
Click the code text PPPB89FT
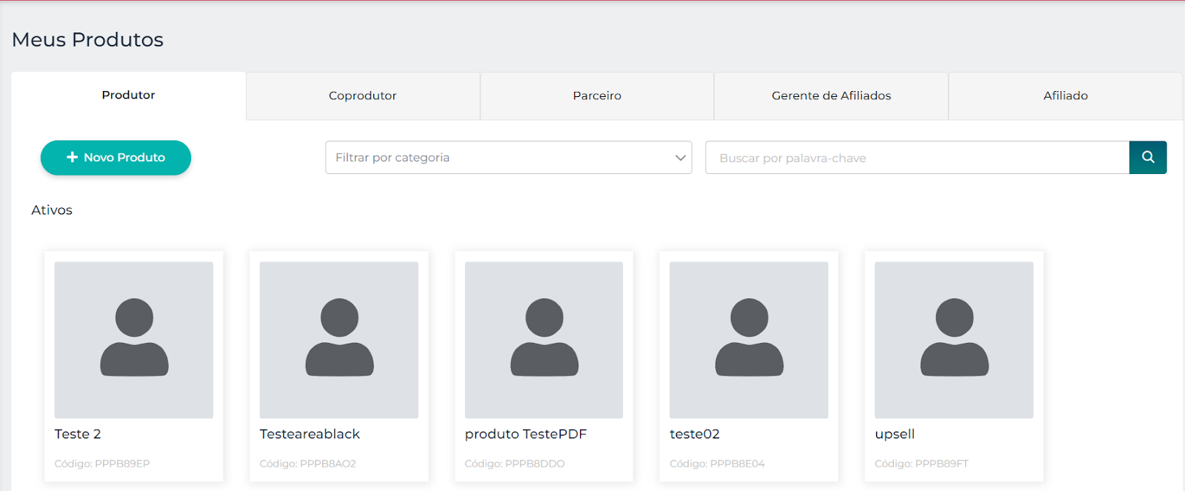point(942,464)
